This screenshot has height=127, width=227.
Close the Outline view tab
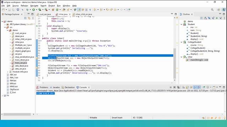pyautogui.click(x=192, y=14)
